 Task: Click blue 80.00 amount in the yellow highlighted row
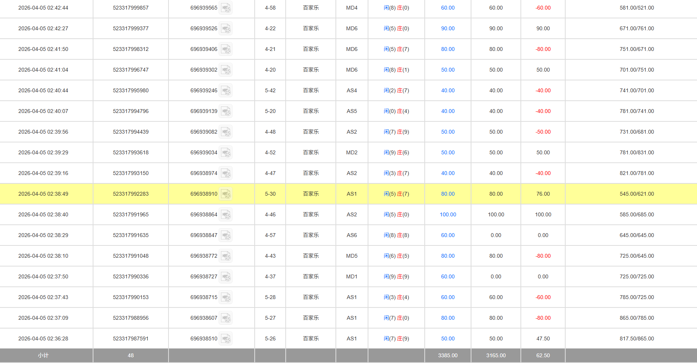[448, 194]
